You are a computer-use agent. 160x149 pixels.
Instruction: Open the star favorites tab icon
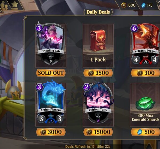pyautogui.click(x=15, y=5)
